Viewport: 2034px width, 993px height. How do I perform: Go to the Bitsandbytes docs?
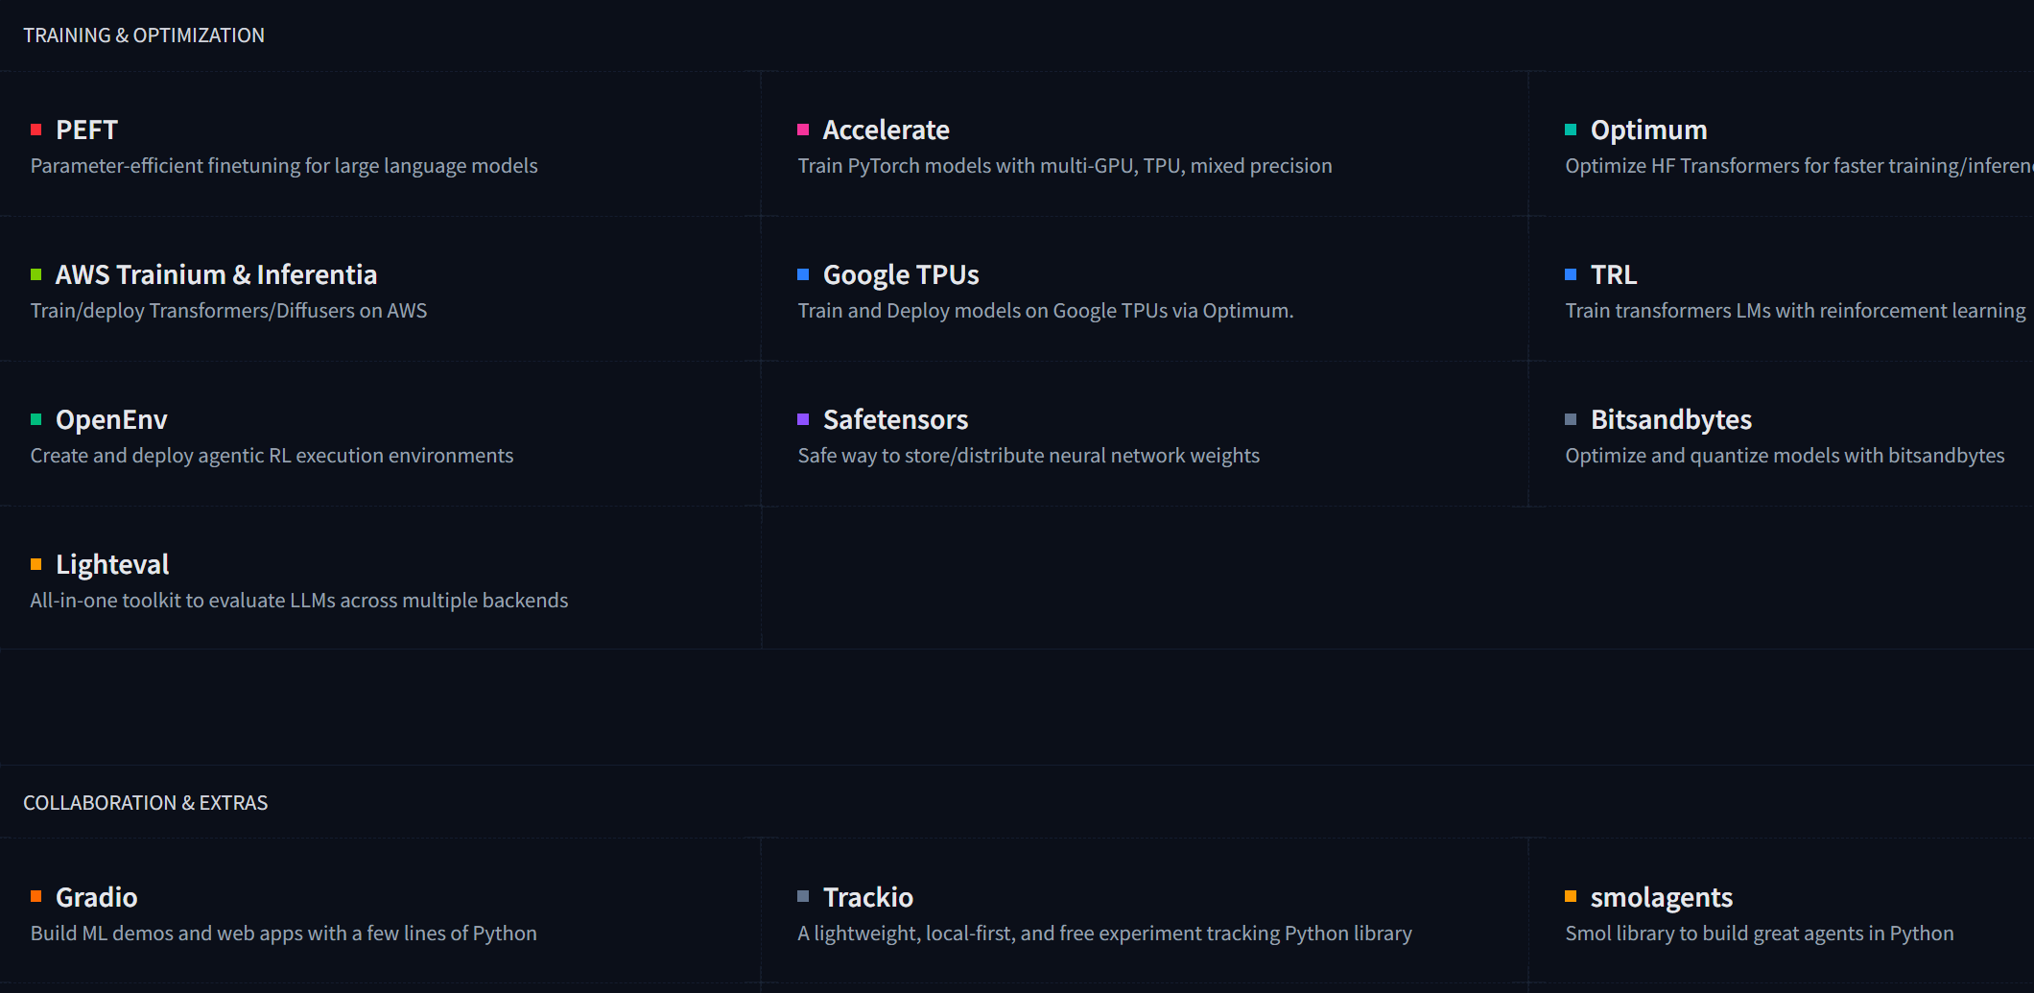[1671, 419]
